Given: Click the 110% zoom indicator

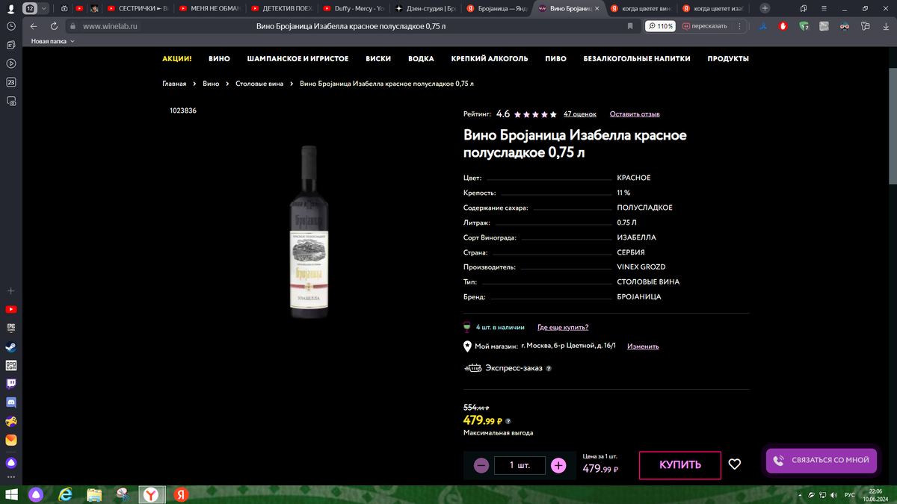Looking at the screenshot, I should 661,26.
